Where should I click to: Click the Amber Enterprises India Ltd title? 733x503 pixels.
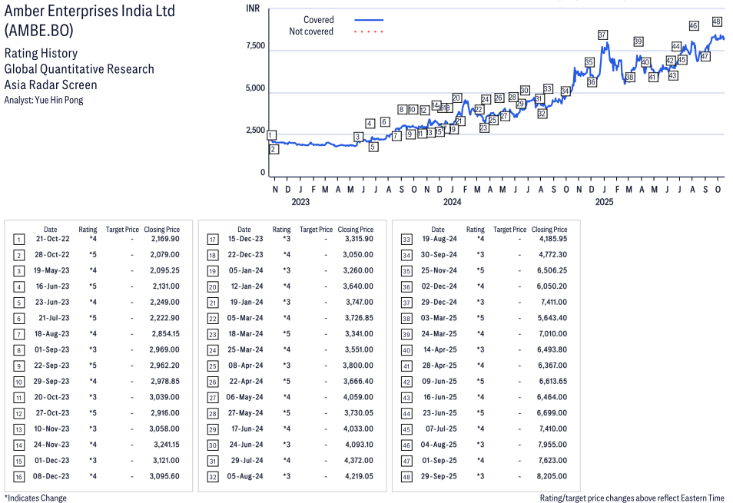89,12
